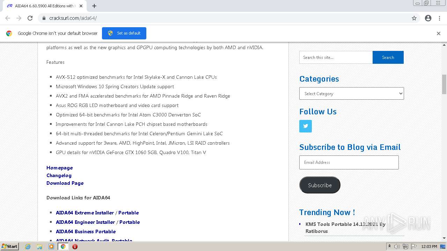447x251 pixels.
Task: Click the Subscribe button
Action: point(320,185)
